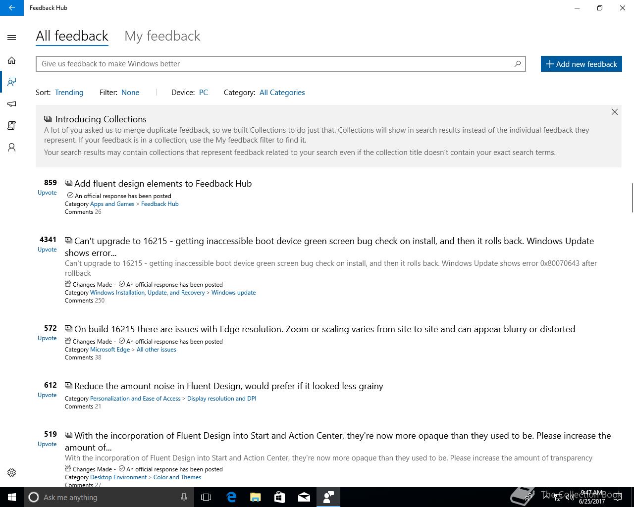Image resolution: width=634 pixels, height=507 pixels.
Task: Click the search magnifier icon
Action: [518, 63]
